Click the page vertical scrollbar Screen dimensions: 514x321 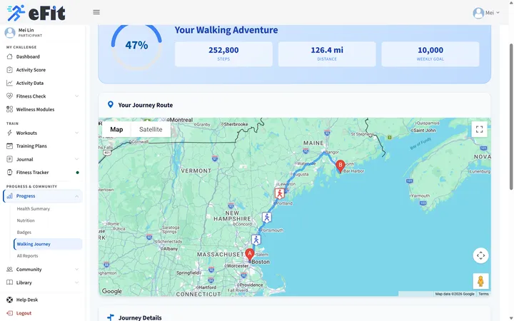point(510,116)
